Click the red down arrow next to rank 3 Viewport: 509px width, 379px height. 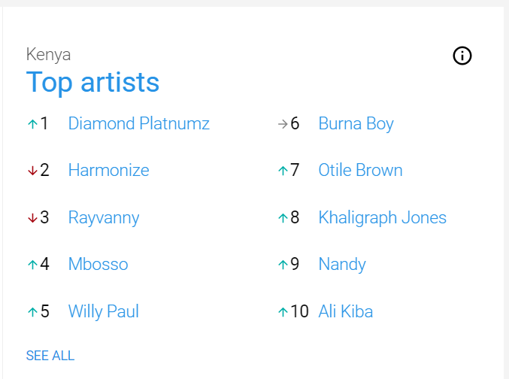pos(32,217)
